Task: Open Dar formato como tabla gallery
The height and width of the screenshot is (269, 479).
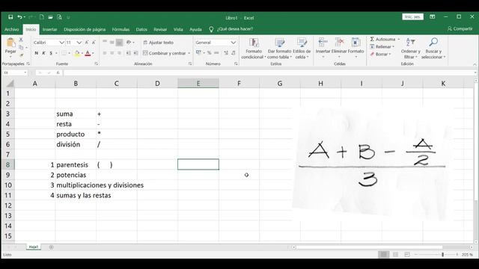Action: [279, 49]
